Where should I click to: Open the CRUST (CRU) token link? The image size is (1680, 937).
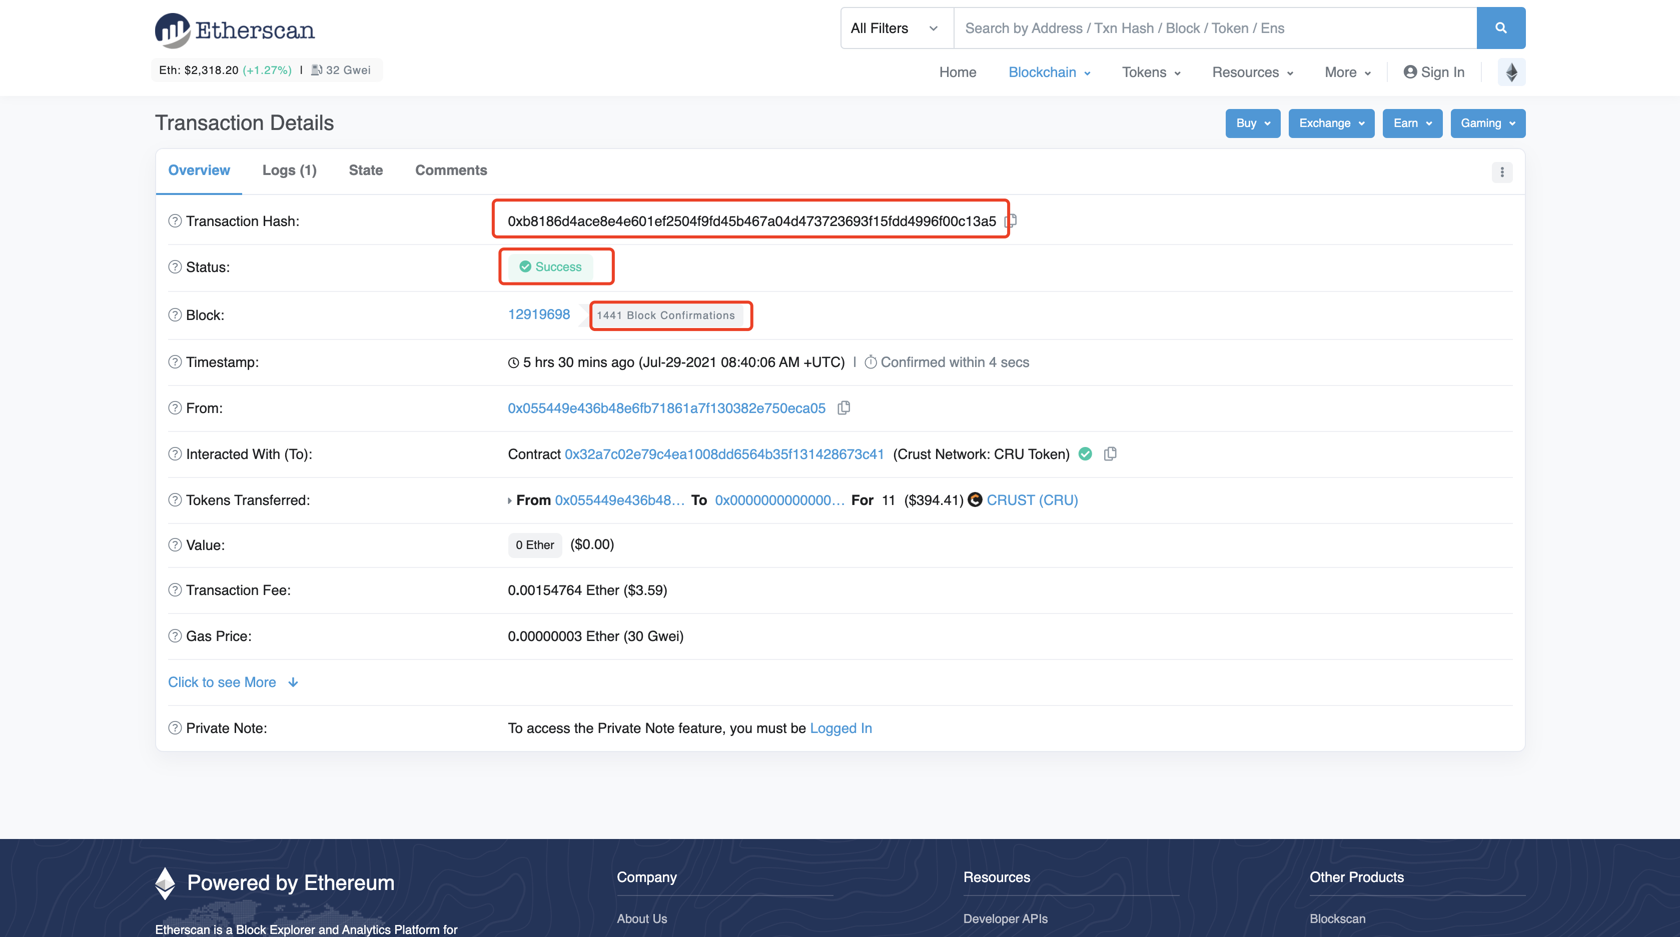tap(1032, 500)
